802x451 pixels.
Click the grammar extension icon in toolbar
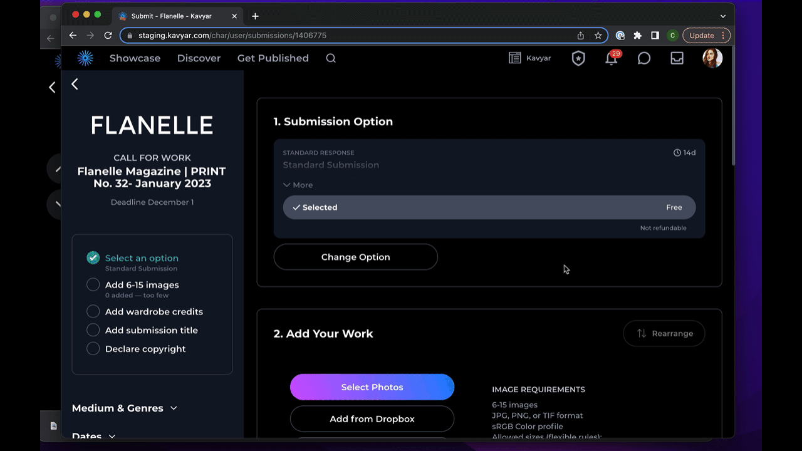[620, 36]
